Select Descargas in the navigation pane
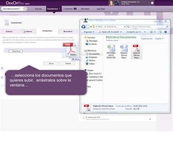The height and width of the screenshot is (144, 173). 92,41
